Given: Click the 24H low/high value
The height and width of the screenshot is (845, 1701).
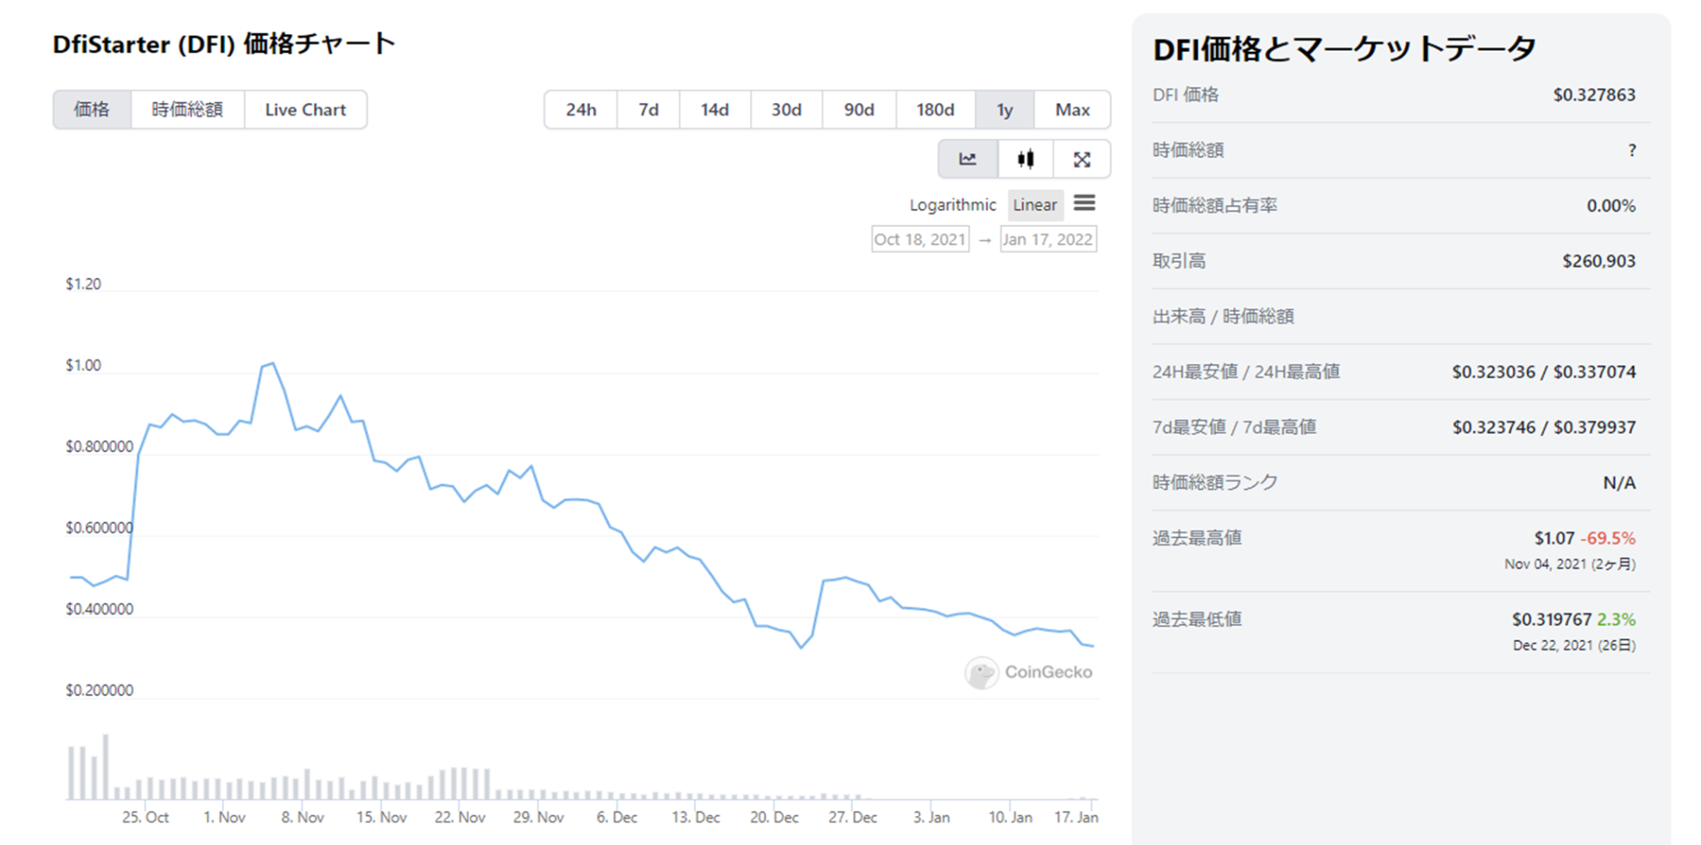Looking at the screenshot, I should click(x=1544, y=371).
